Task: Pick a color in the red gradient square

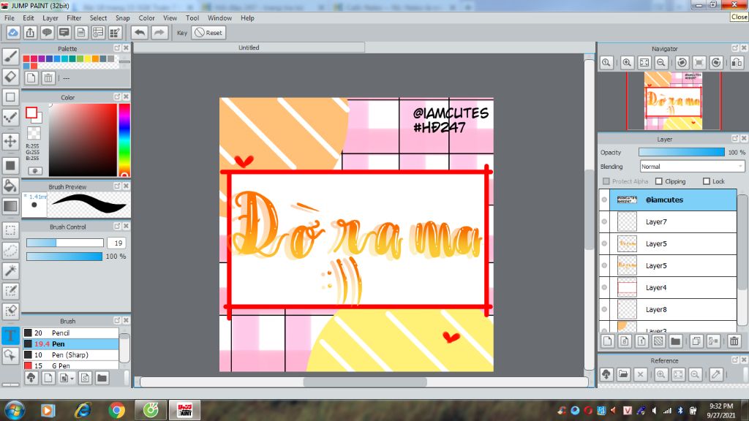Action: point(83,140)
